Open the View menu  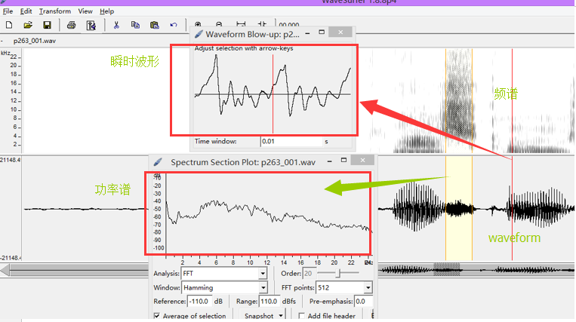85,11
